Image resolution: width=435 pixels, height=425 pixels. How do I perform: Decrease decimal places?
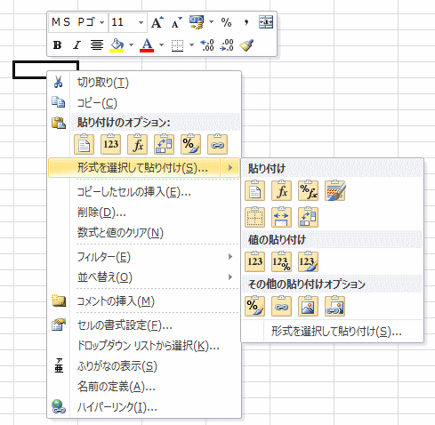tap(227, 45)
